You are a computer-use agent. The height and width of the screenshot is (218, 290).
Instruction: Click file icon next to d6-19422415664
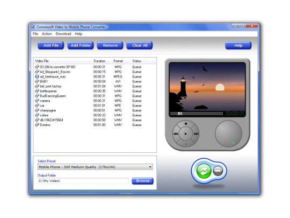[x=37, y=119]
